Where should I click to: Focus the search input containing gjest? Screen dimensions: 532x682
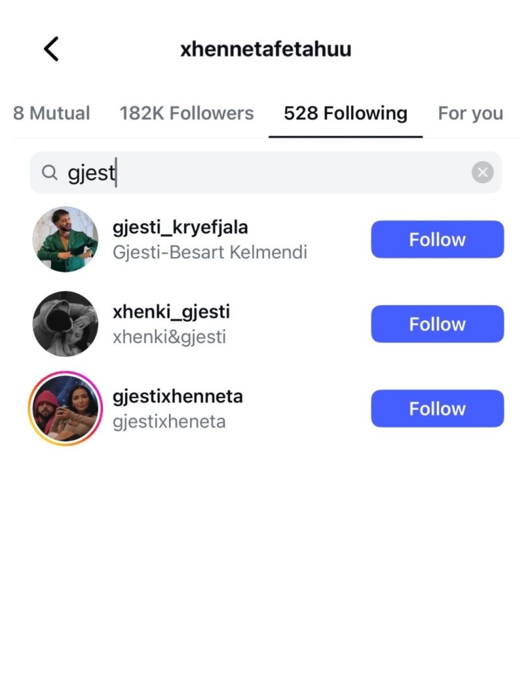click(x=266, y=173)
